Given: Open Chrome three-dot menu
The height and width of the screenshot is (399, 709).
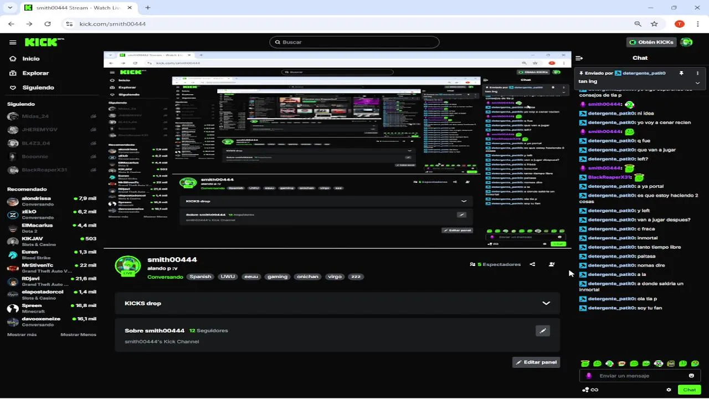Looking at the screenshot, I should tap(697, 24).
